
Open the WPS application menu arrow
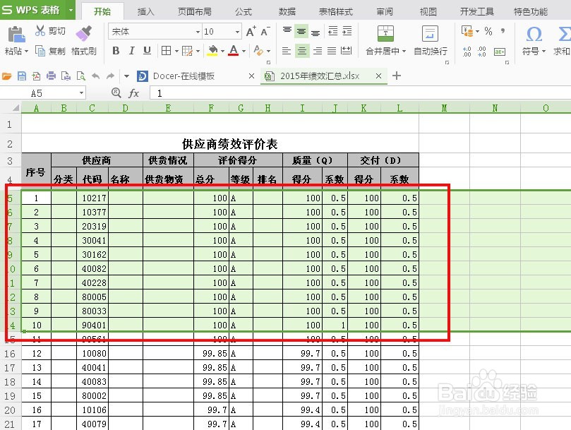[71, 10]
